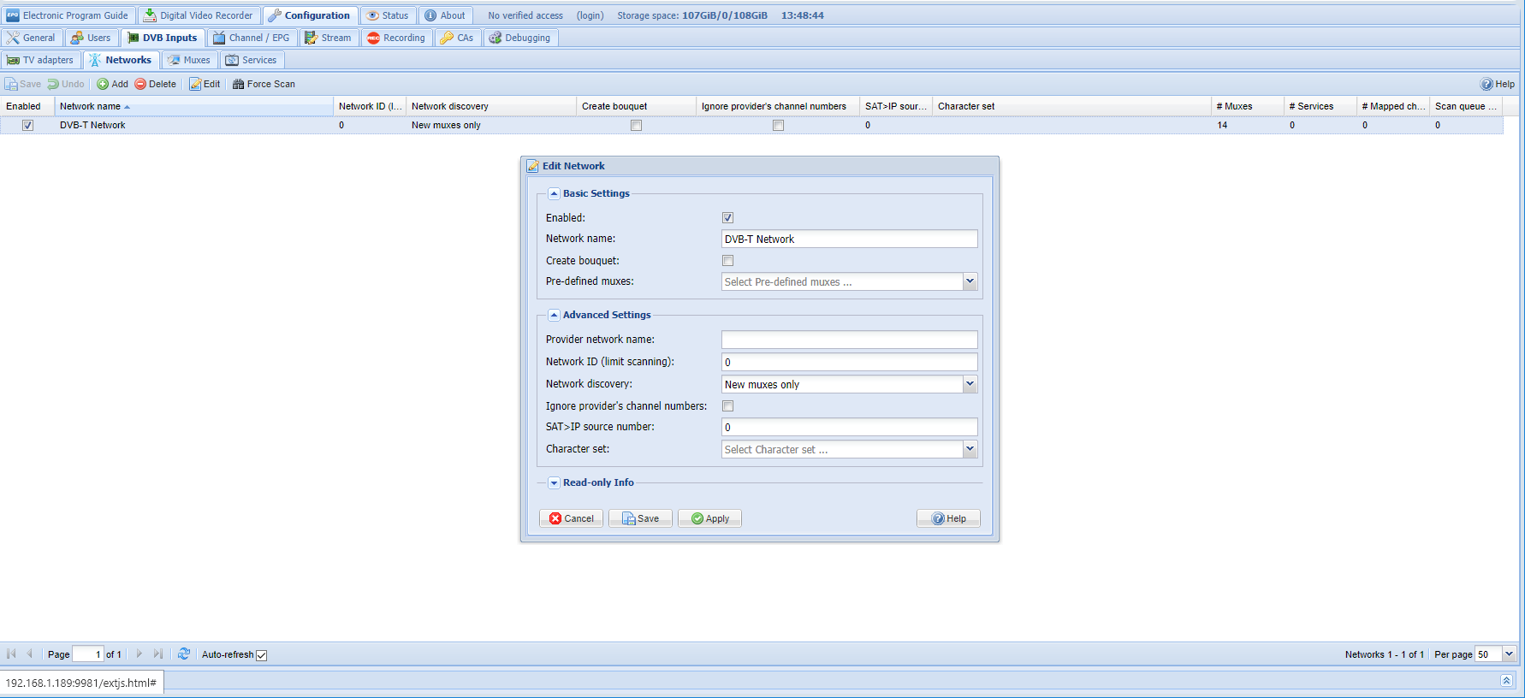The height and width of the screenshot is (698, 1525).
Task: Cancel the Edit Network dialog
Action: tap(571, 518)
